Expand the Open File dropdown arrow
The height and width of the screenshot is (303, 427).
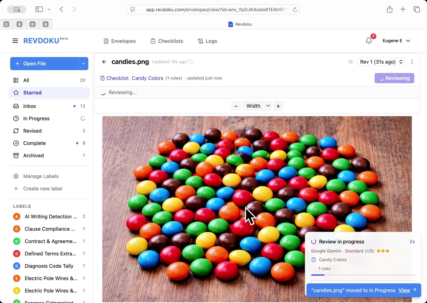[84, 64]
